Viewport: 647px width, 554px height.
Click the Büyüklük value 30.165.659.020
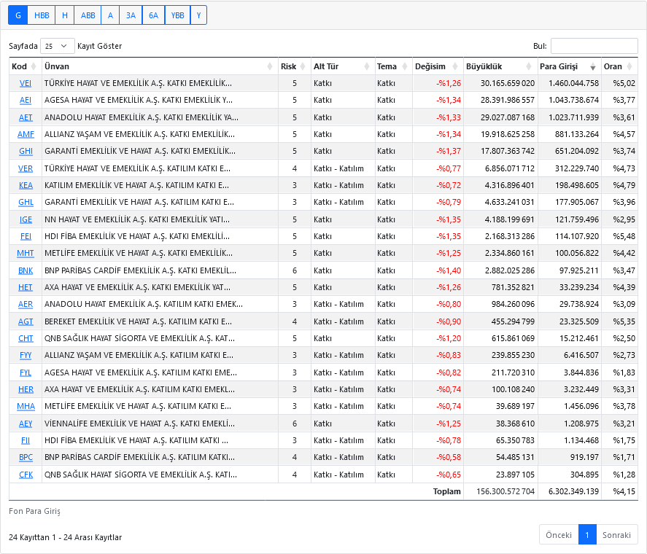point(508,83)
